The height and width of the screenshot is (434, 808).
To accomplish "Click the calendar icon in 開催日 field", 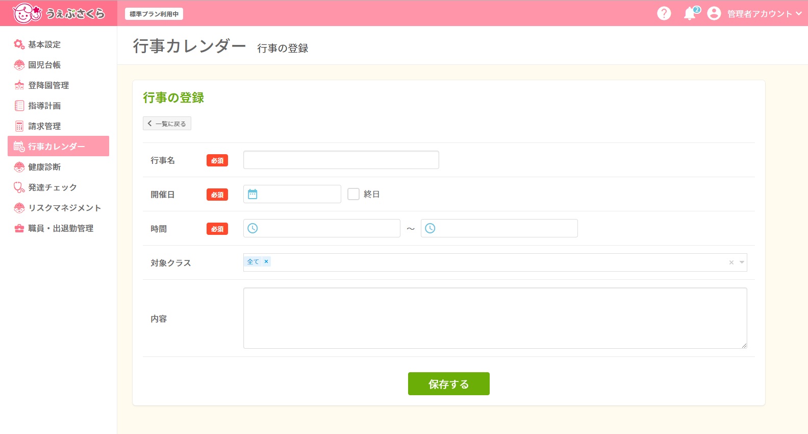I will click(252, 194).
